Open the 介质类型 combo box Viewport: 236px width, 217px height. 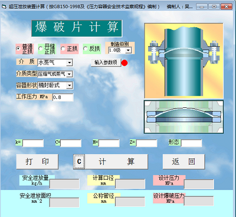tap(70, 74)
